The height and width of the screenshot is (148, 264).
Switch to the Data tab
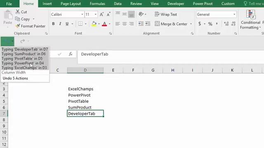click(x=118, y=4)
